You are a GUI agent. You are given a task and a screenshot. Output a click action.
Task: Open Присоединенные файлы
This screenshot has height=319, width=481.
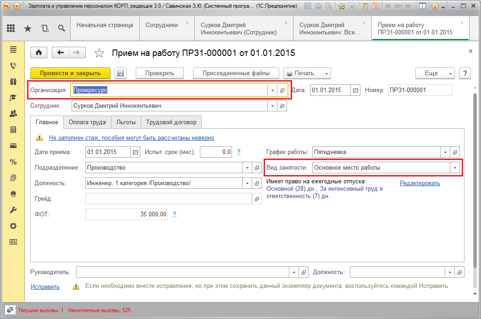click(236, 73)
